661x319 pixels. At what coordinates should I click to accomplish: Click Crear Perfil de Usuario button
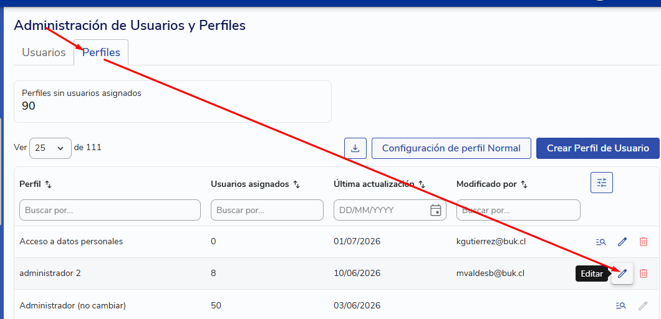tap(598, 148)
